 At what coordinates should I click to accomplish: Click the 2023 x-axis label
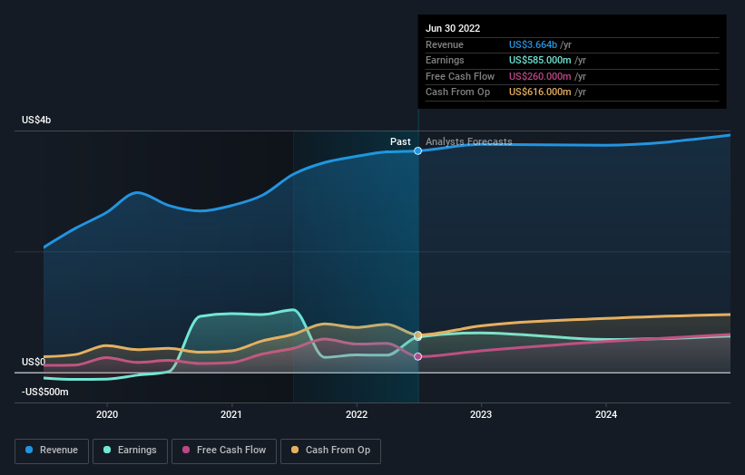[481, 414]
